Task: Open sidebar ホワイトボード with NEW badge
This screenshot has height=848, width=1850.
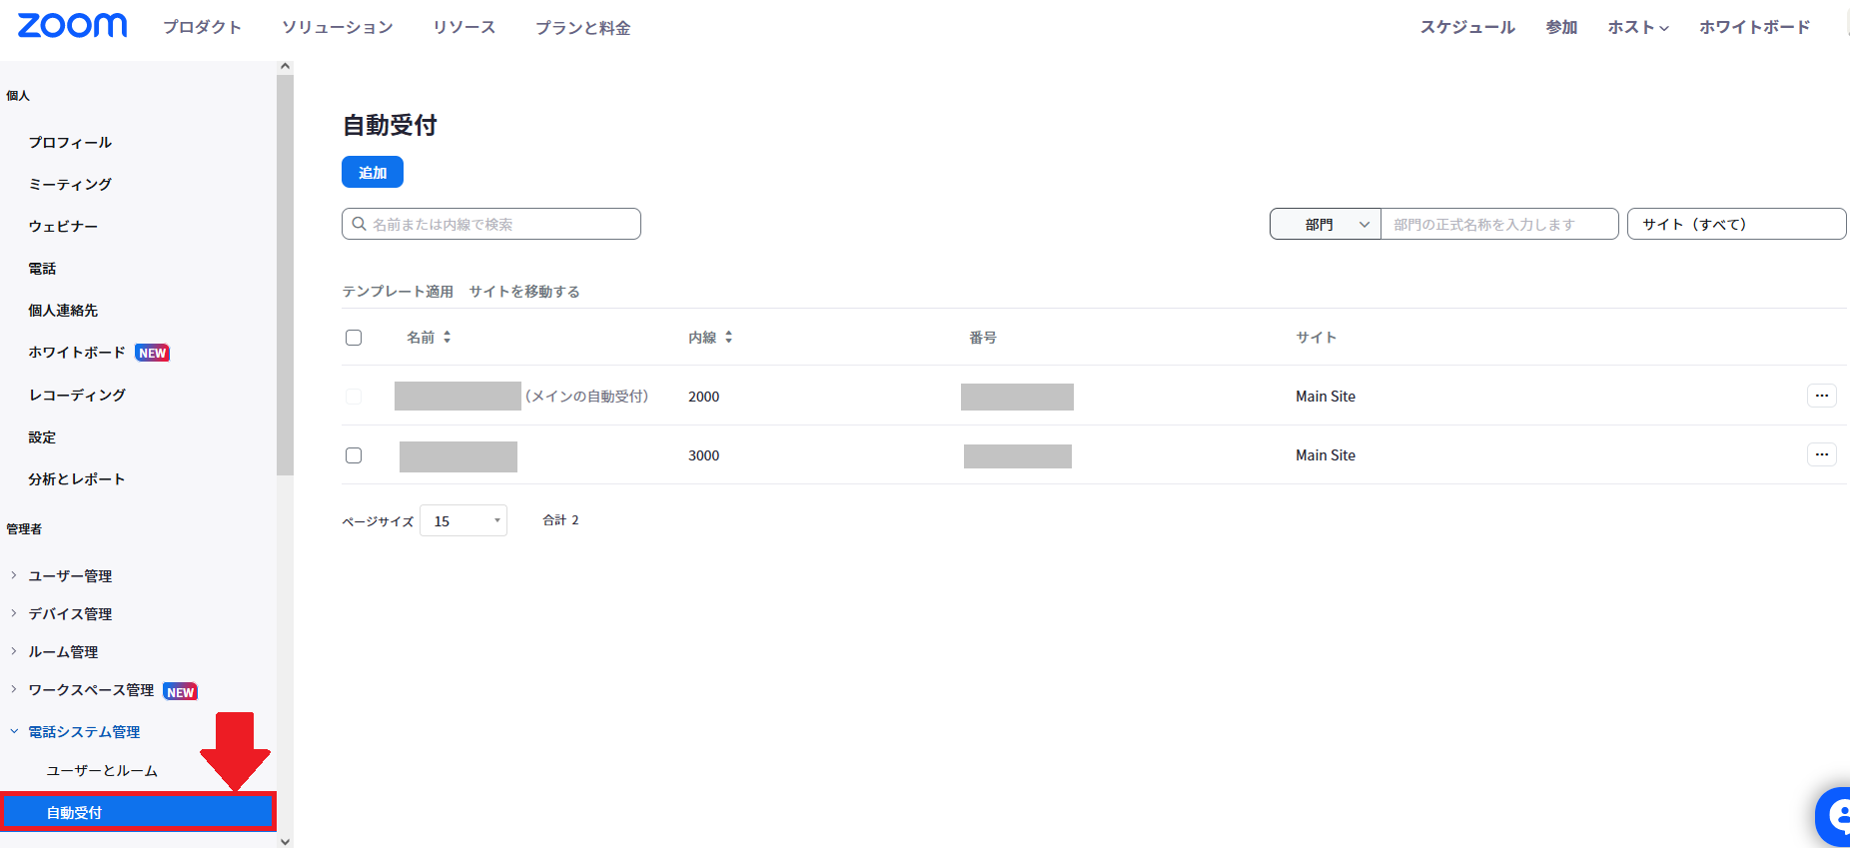Action: pos(98,353)
